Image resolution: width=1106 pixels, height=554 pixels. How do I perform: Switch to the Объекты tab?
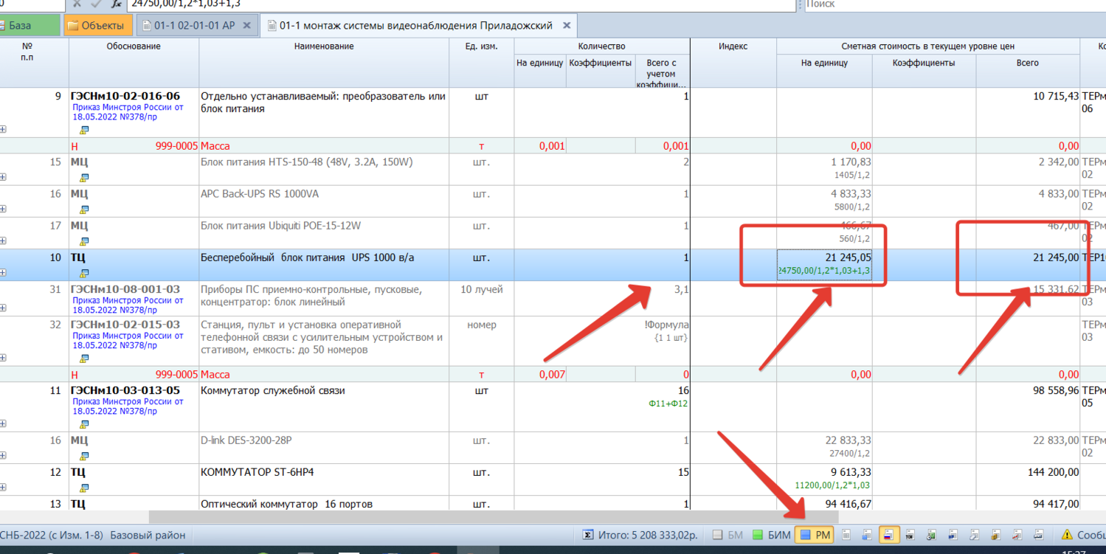[x=97, y=25]
